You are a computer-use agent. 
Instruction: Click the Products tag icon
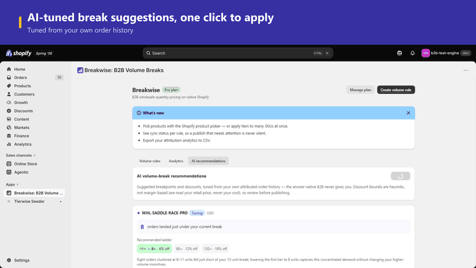[9, 86]
